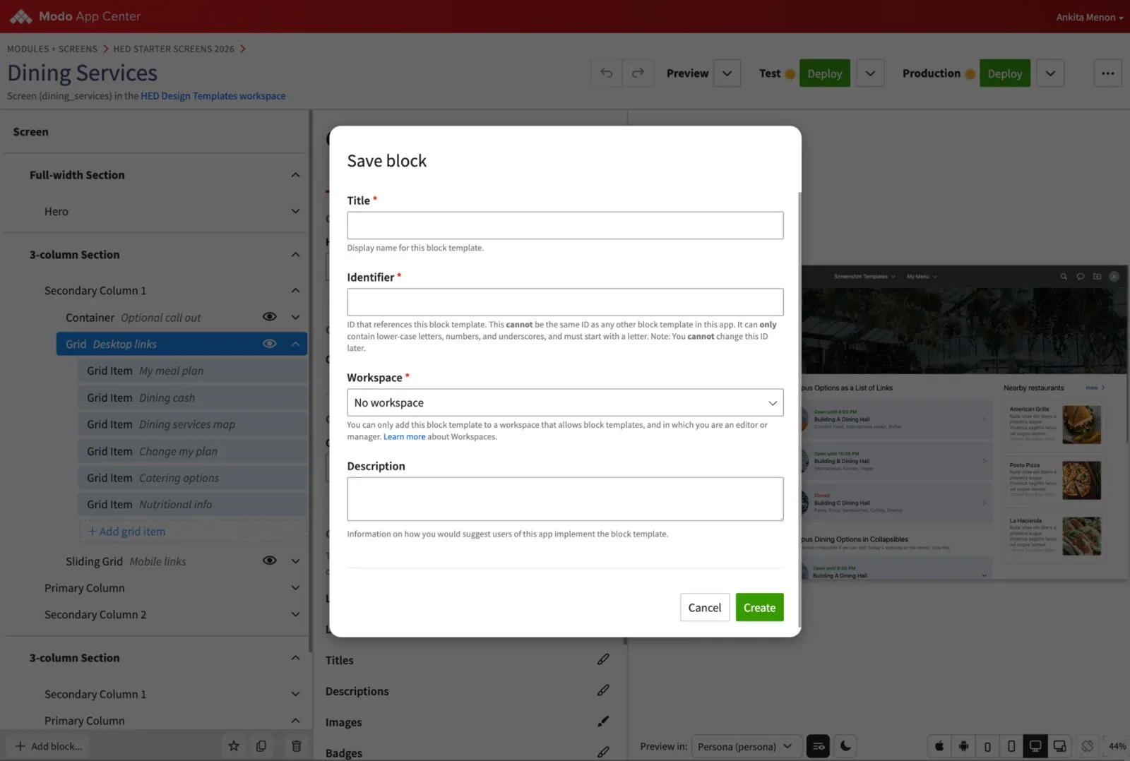Toggle dark mode moon button

pos(845,746)
